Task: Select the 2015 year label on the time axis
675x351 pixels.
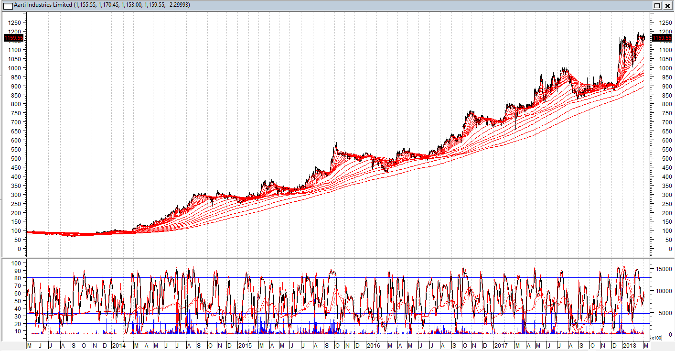Action: click(x=245, y=345)
